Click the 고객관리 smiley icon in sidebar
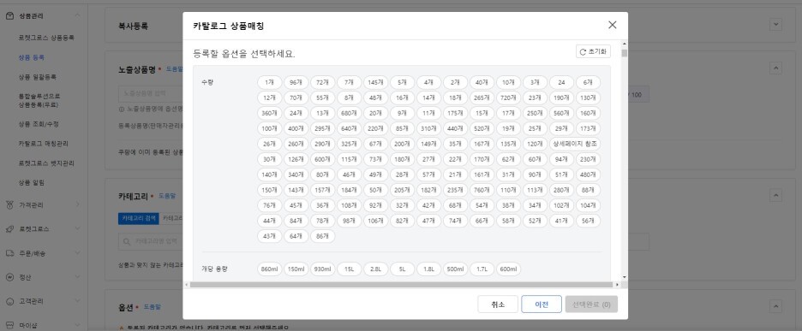802x331 pixels. coord(9,301)
